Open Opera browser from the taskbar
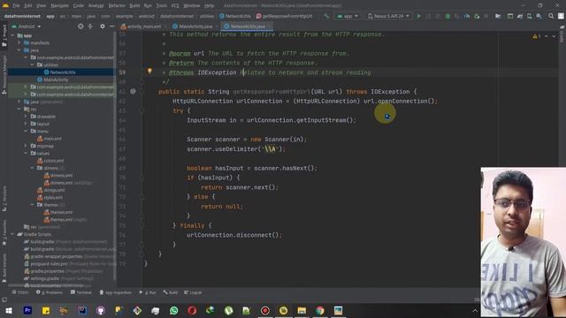Image resolution: width=566 pixels, height=318 pixels. point(192,310)
